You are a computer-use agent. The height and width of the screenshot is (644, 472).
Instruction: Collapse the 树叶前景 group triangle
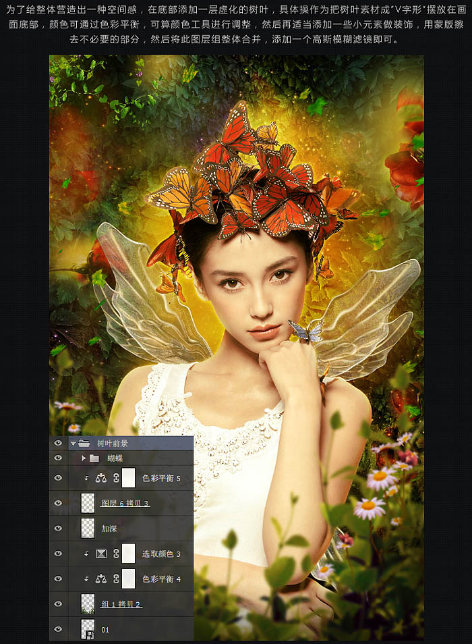pyautogui.click(x=73, y=443)
